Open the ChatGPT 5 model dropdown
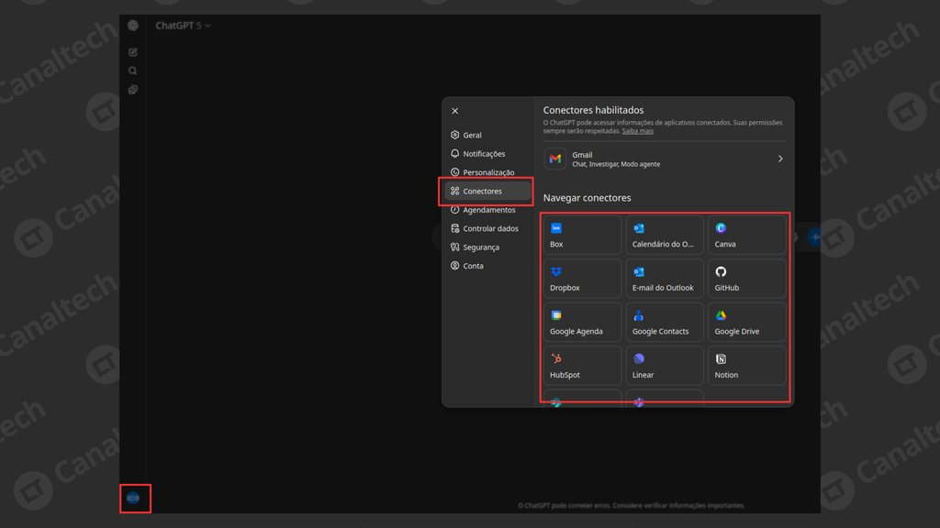The image size is (940, 528). pos(183,26)
